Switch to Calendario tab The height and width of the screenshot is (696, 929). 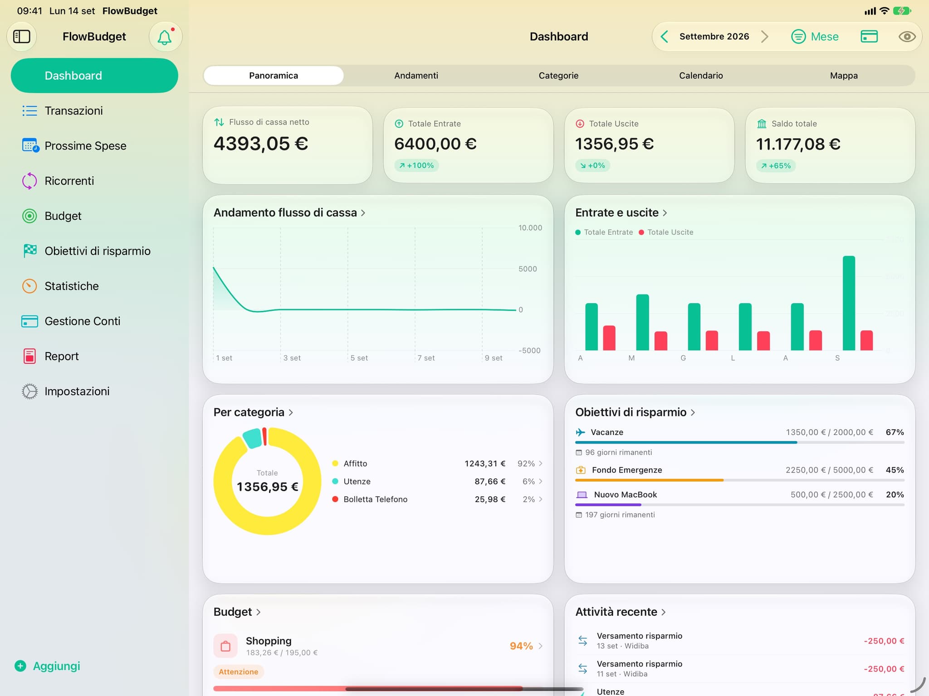[x=701, y=76]
